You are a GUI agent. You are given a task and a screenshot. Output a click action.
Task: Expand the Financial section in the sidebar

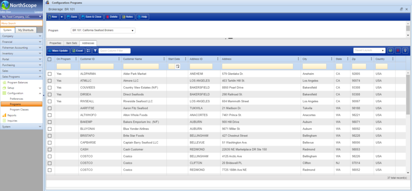(x=21, y=41)
